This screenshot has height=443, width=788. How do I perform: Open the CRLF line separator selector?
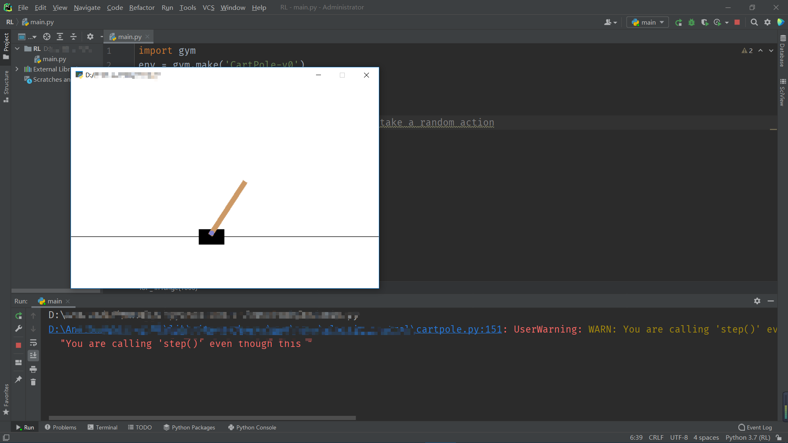pyautogui.click(x=656, y=438)
